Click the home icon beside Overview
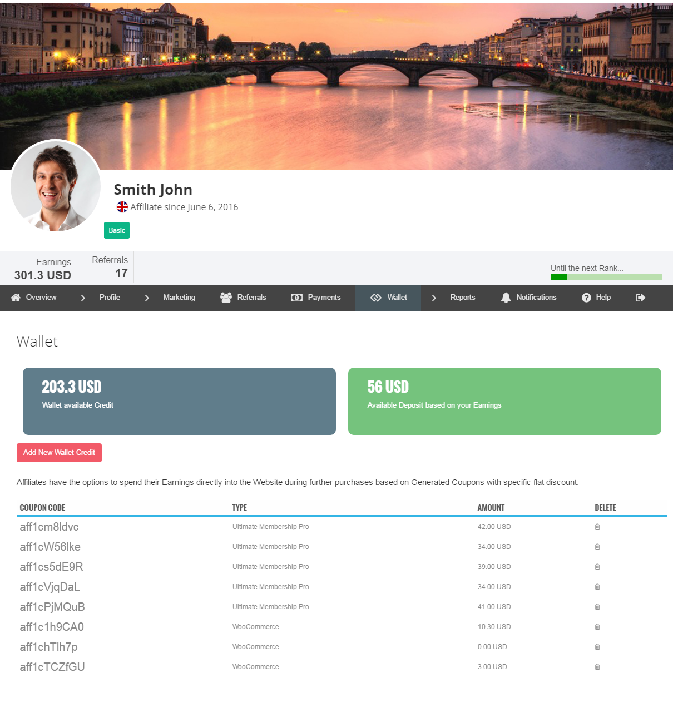Viewport: 673px width, 722px height. pos(16,298)
